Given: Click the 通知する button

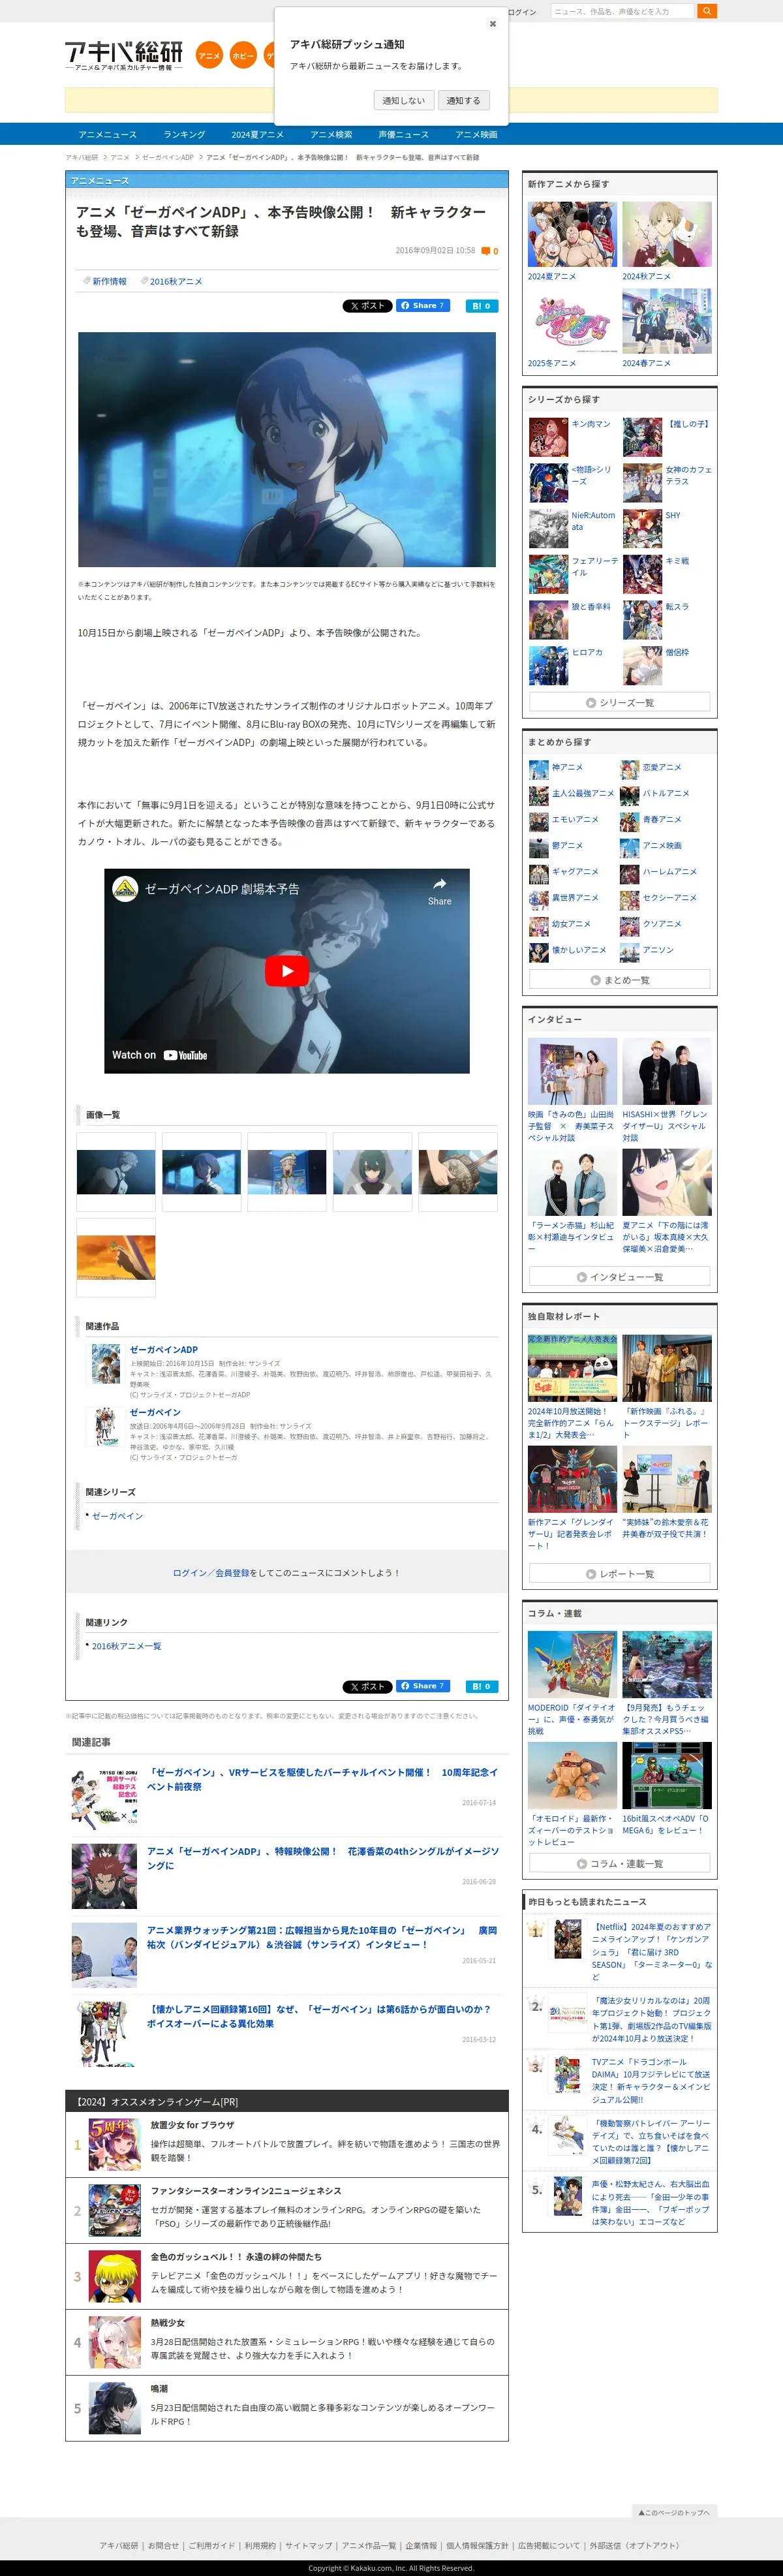Looking at the screenshot, I should (463, 100).
